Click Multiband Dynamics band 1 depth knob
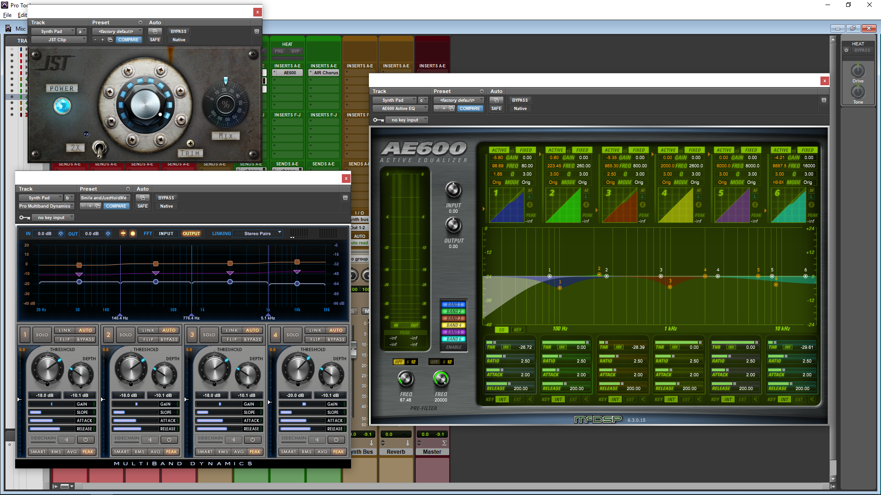881x495 pixels. coord(81,375)
